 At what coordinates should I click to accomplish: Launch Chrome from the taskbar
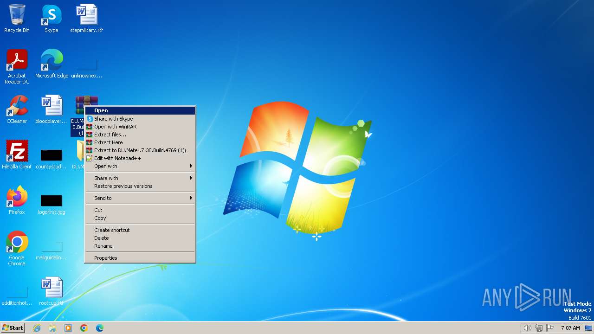[84, 328]
